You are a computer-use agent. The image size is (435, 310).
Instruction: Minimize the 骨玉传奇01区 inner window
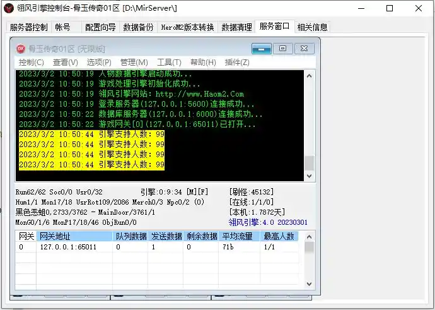coord(262,49)
